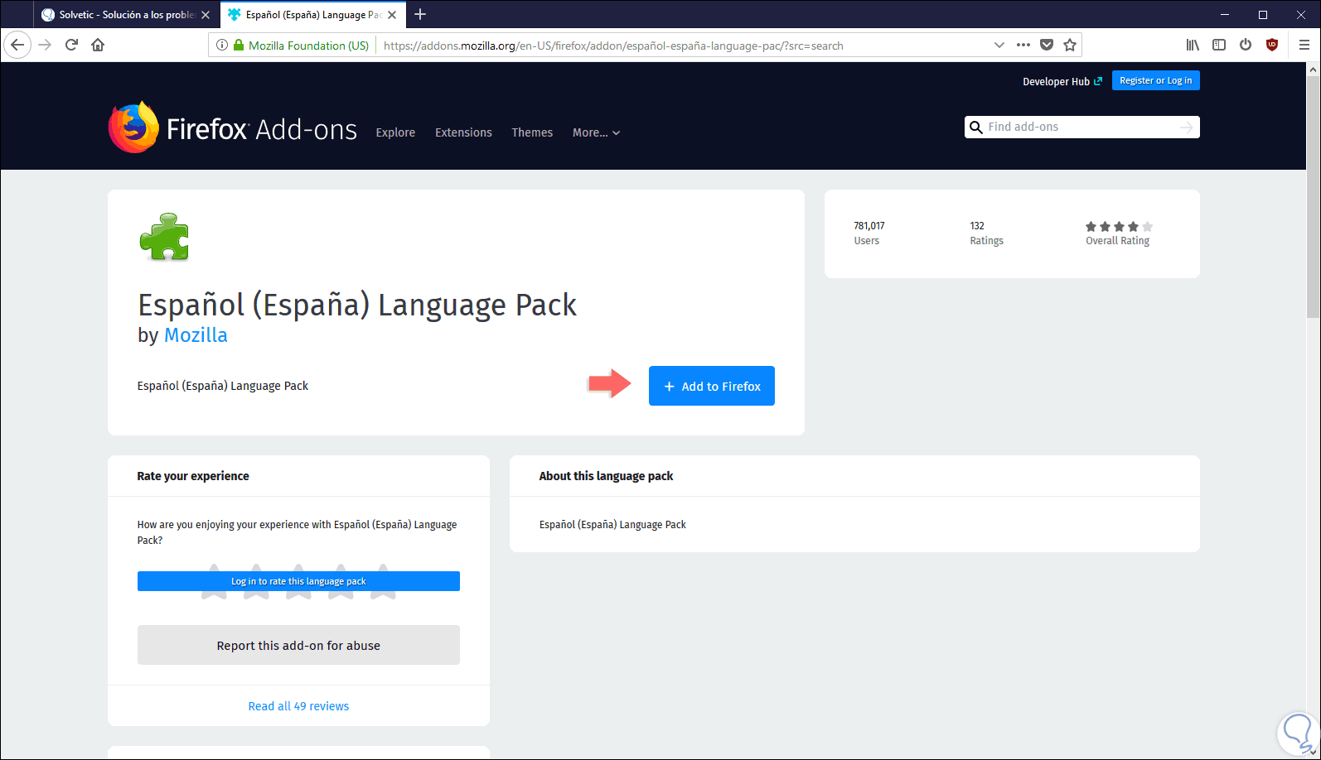Open the Explore section
The image size is (1321, 760).
pyautogui.click(x=395, y=132)
